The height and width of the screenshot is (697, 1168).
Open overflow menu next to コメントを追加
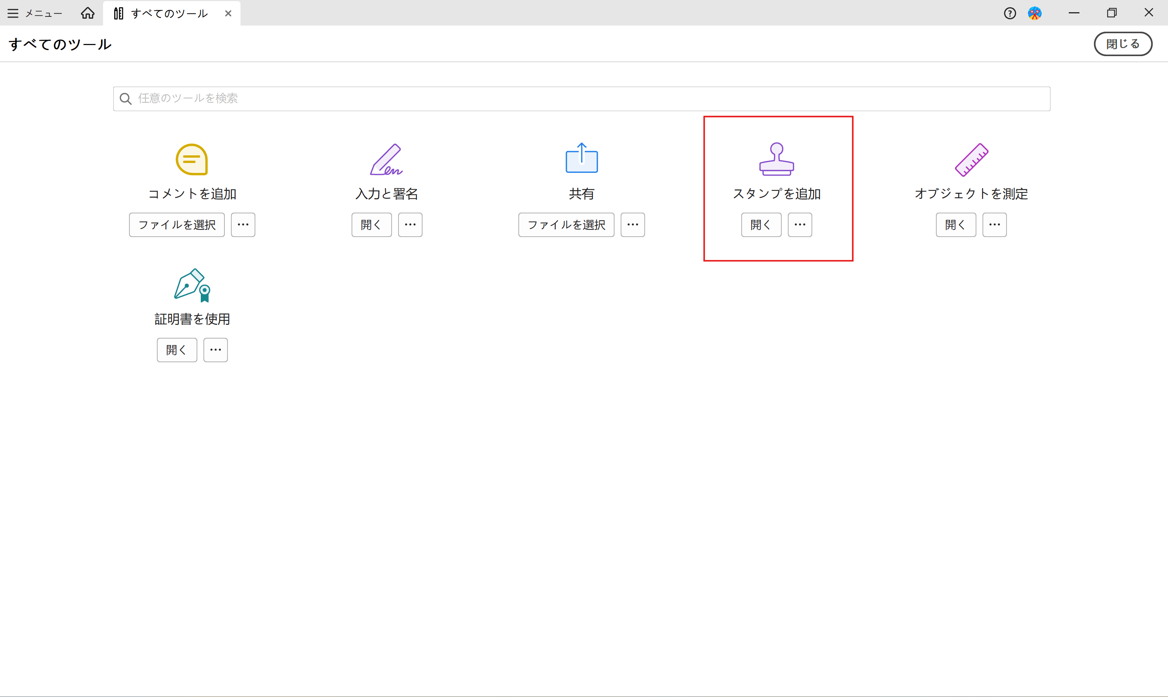click(243, 224)
